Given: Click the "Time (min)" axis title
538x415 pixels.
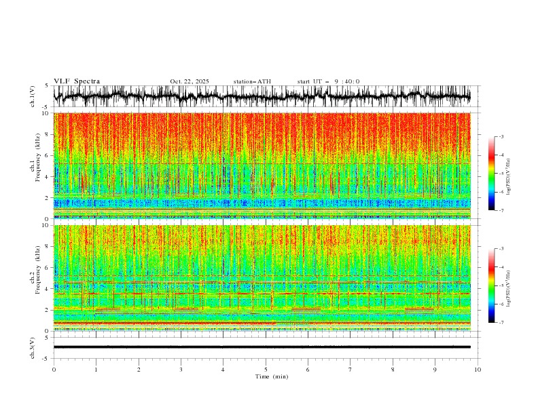Looking at the screenshot, I should 272,376.
